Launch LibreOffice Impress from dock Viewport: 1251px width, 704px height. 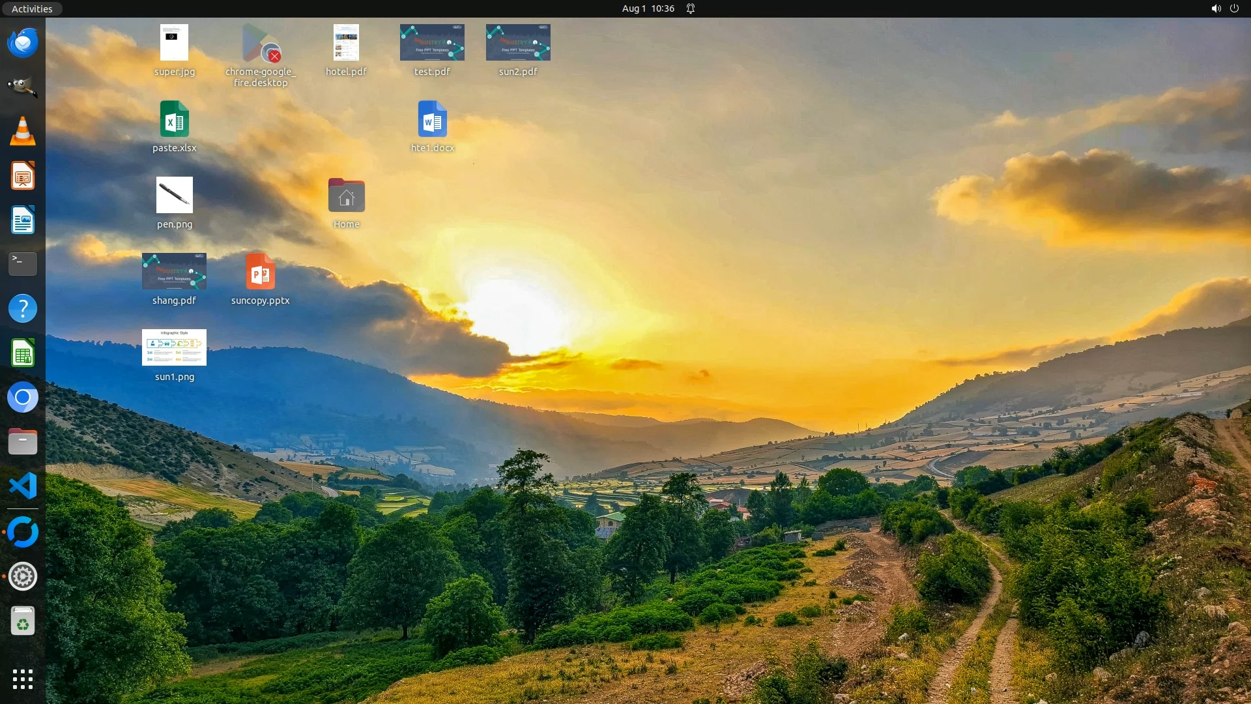click(23, 176)
